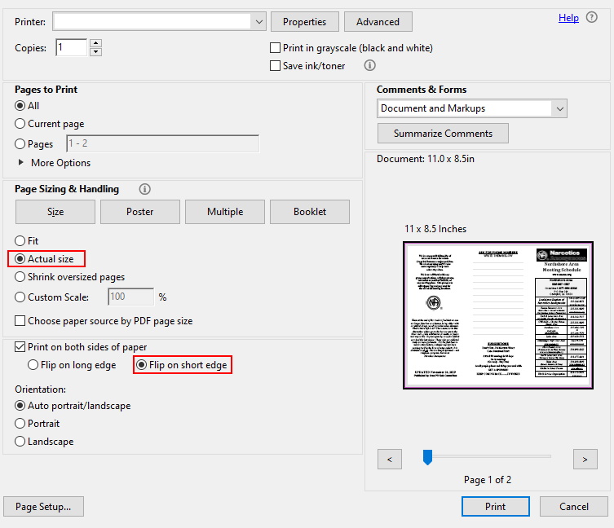Click the Save ink/toner info icon
Image resolution: width=614 pixels, height=528 pixels.
click(x=369, y=65)
